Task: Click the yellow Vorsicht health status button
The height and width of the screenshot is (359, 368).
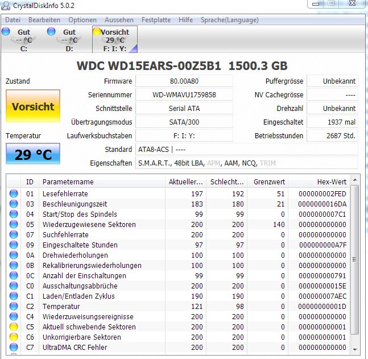Action: point(33,106)
